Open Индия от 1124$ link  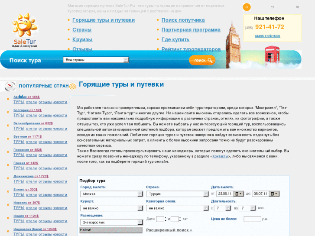coord(26,216)
